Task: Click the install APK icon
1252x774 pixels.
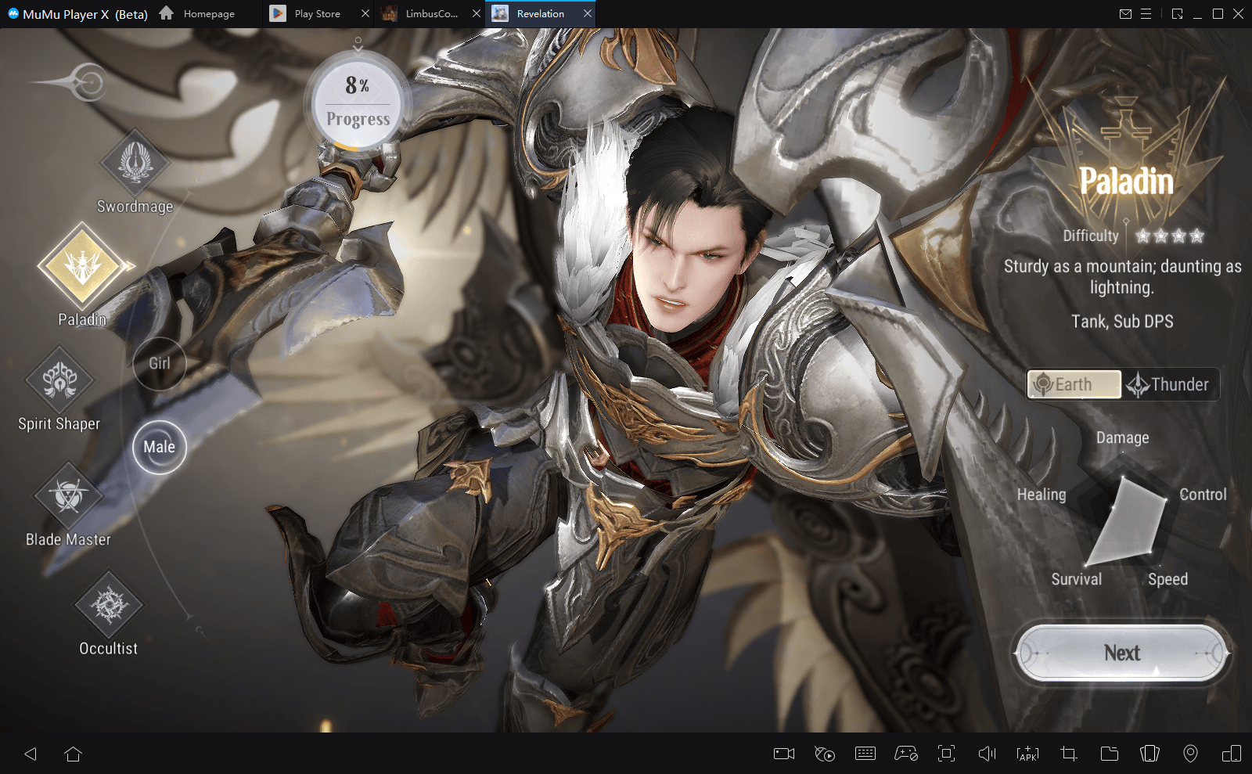Action: [x=1027, y=754]
